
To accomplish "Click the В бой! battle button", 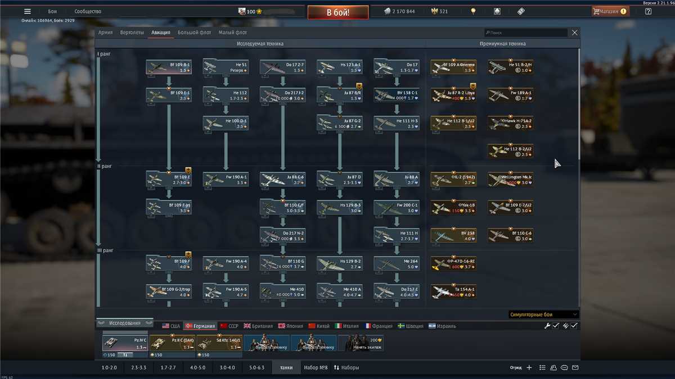I will point(338,12).
